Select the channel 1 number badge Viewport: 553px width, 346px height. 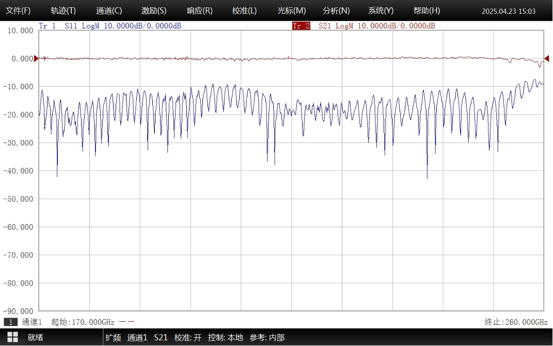tap(10, 322)
